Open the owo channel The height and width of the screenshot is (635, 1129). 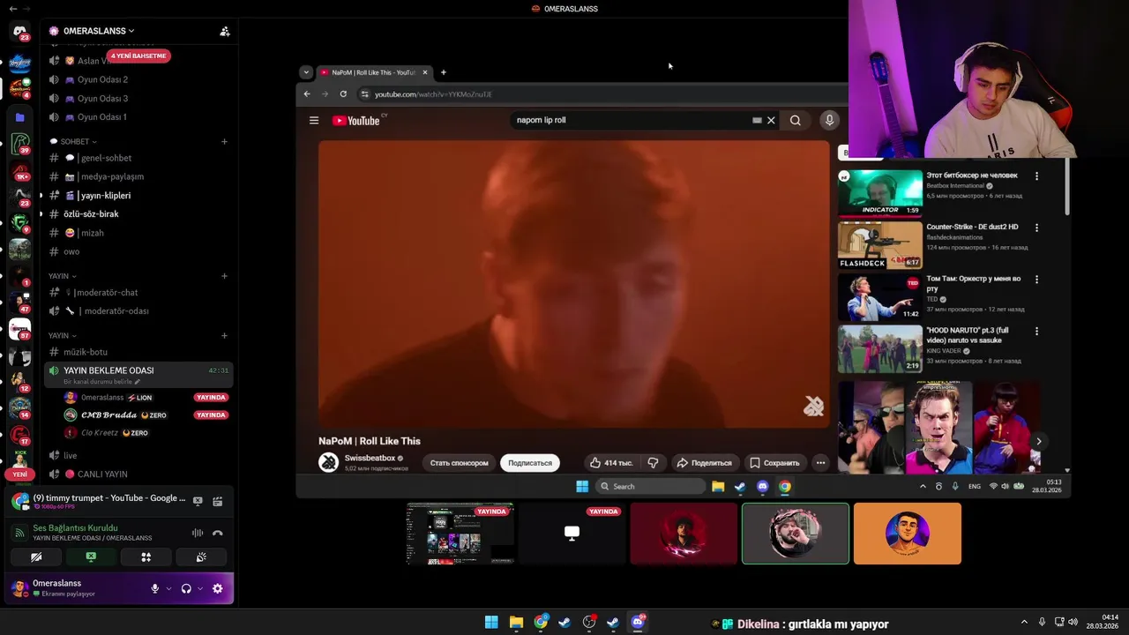click(138, 251)
